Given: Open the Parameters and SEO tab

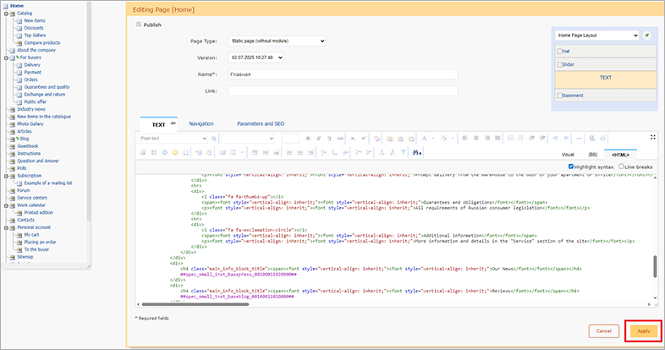Looking at the screenshot, I should tap(261, 123).
